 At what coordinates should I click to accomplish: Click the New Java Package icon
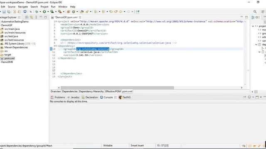pyautogui.click(x=69, y=12)
